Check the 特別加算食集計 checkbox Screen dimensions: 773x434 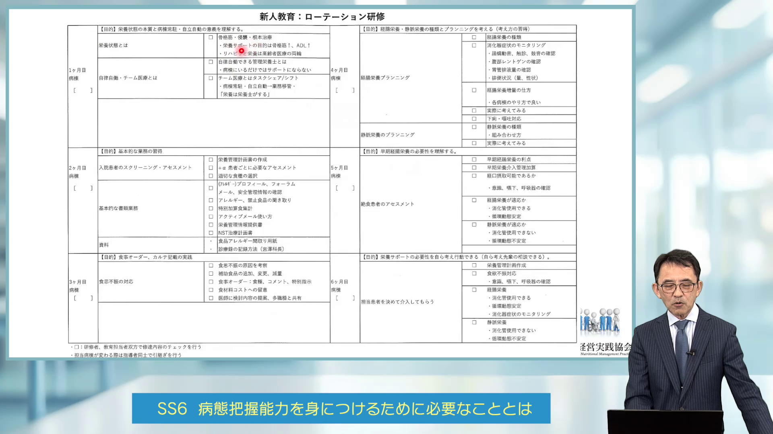[x=211, y=208]
